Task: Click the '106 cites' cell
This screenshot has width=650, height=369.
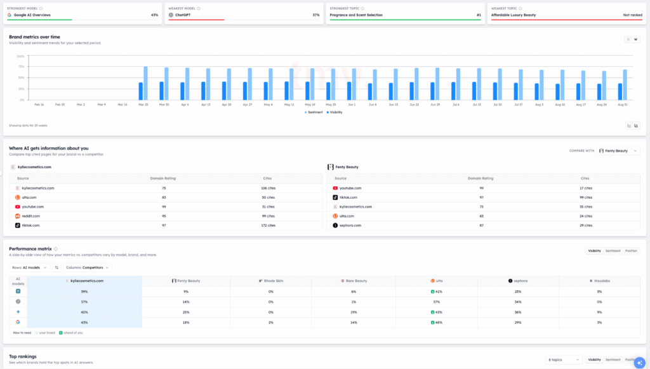Action: [x=269, y=188]
